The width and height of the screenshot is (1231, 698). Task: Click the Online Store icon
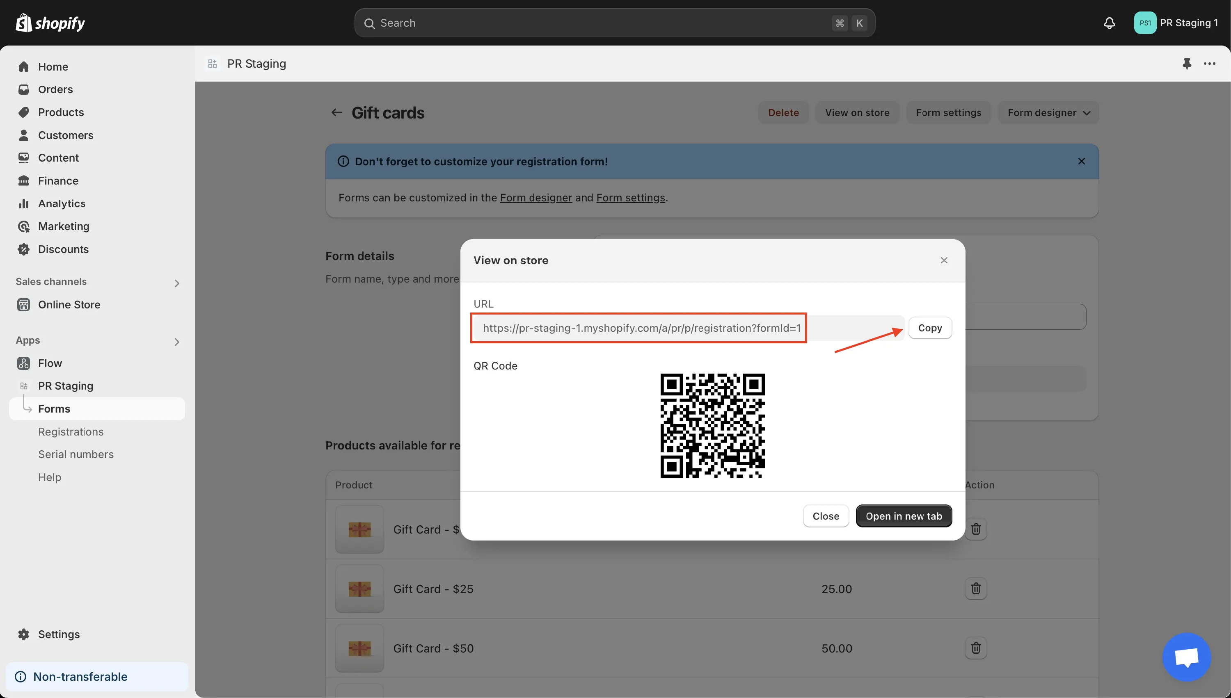pos(23,304)
